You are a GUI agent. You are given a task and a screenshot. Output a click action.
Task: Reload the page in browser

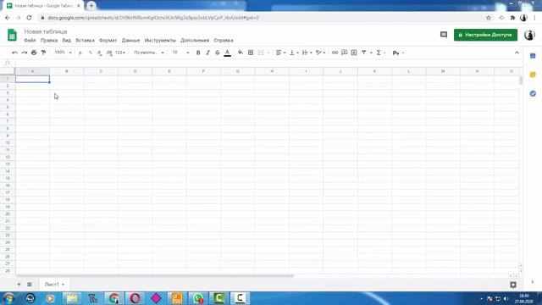point(29,18)
